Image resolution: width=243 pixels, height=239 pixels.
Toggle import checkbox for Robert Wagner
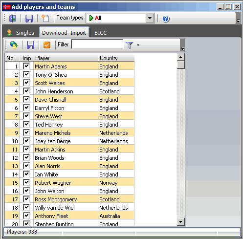coord(26,182)
